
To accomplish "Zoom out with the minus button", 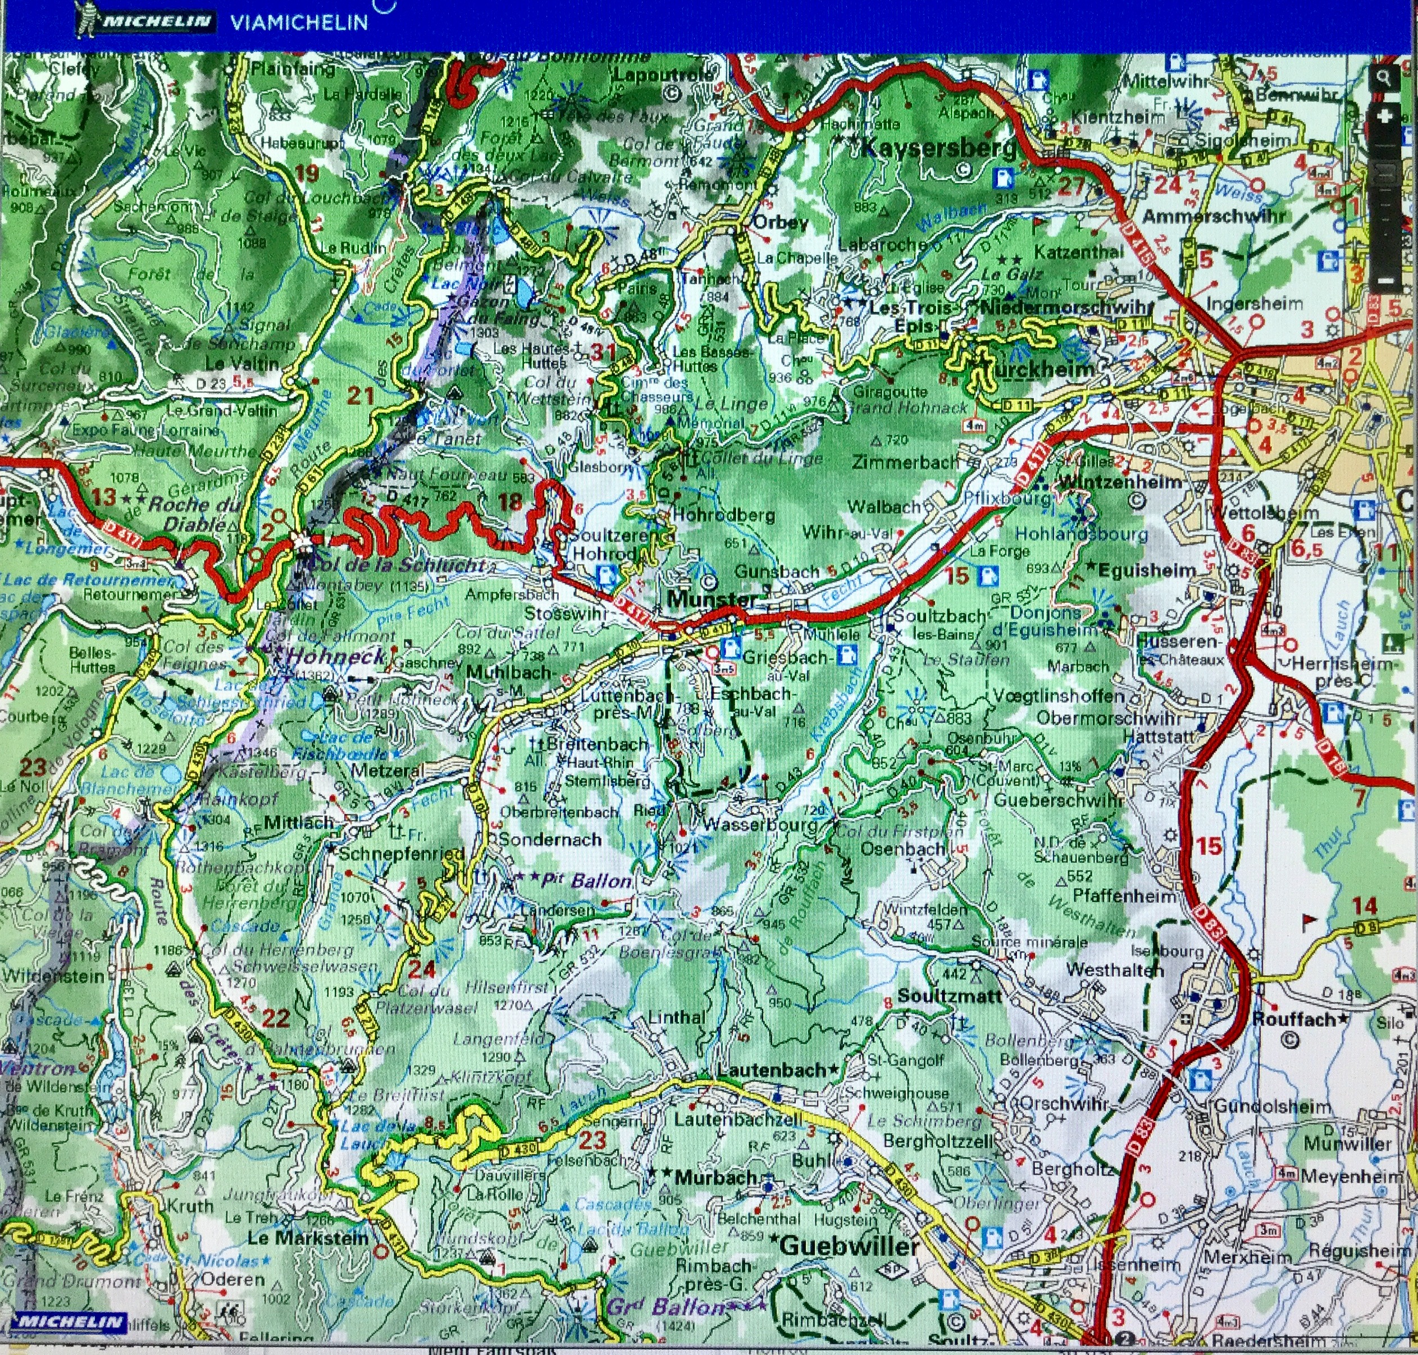I will 1385,281.
